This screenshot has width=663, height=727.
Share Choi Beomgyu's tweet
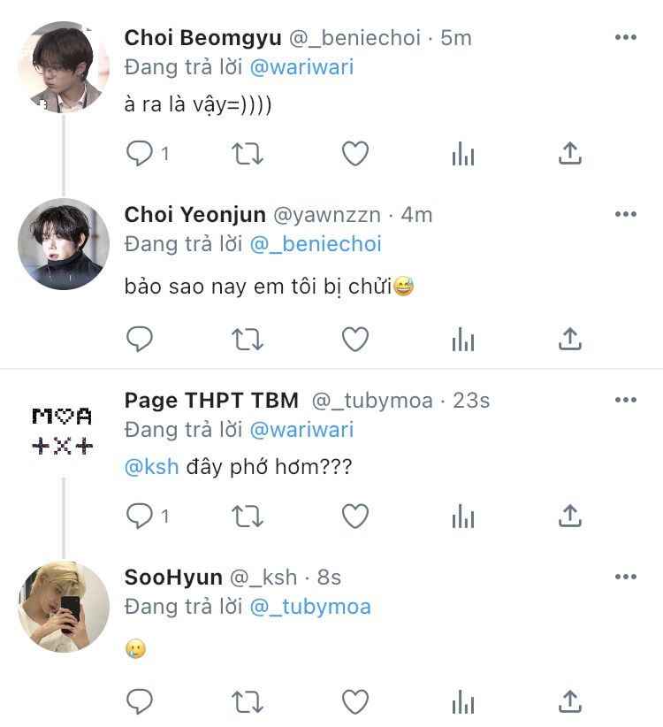point(570,154)
